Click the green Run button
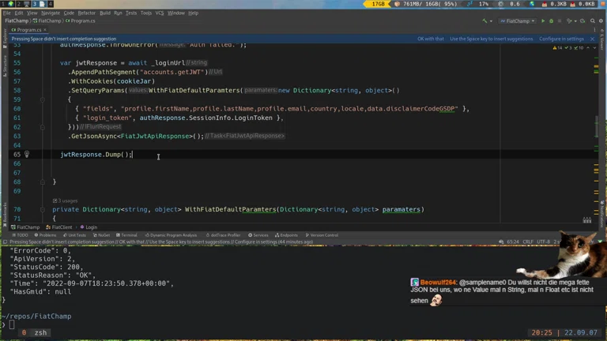 click(x=542, y=21)
